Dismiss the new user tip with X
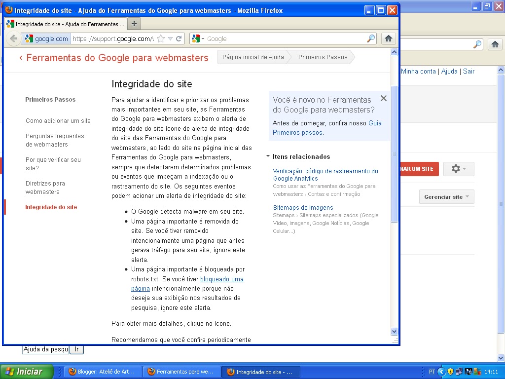 pos(383,98)
